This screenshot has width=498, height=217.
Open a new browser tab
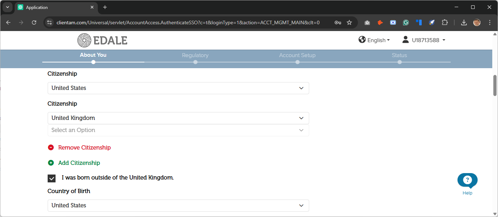105,7
